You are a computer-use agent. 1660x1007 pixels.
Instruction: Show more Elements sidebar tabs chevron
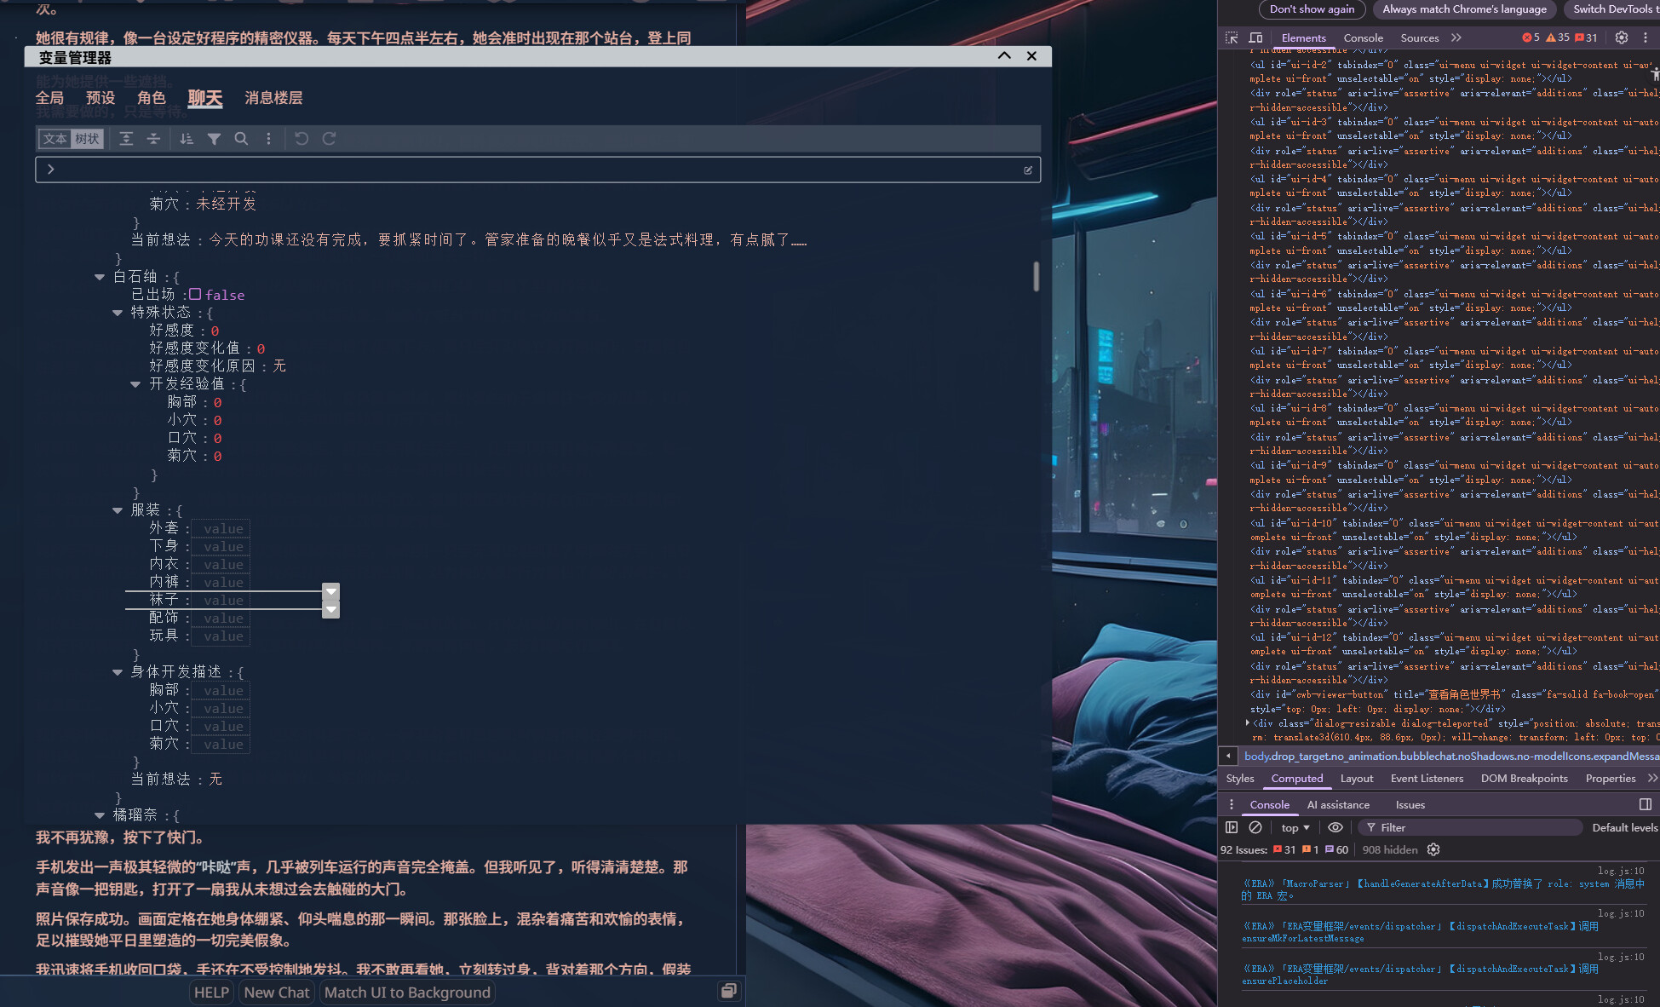coord(1652,778)
